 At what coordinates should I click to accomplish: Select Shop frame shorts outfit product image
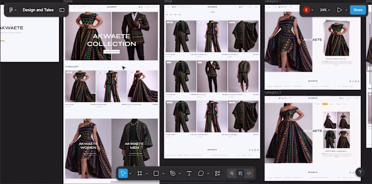243,76
